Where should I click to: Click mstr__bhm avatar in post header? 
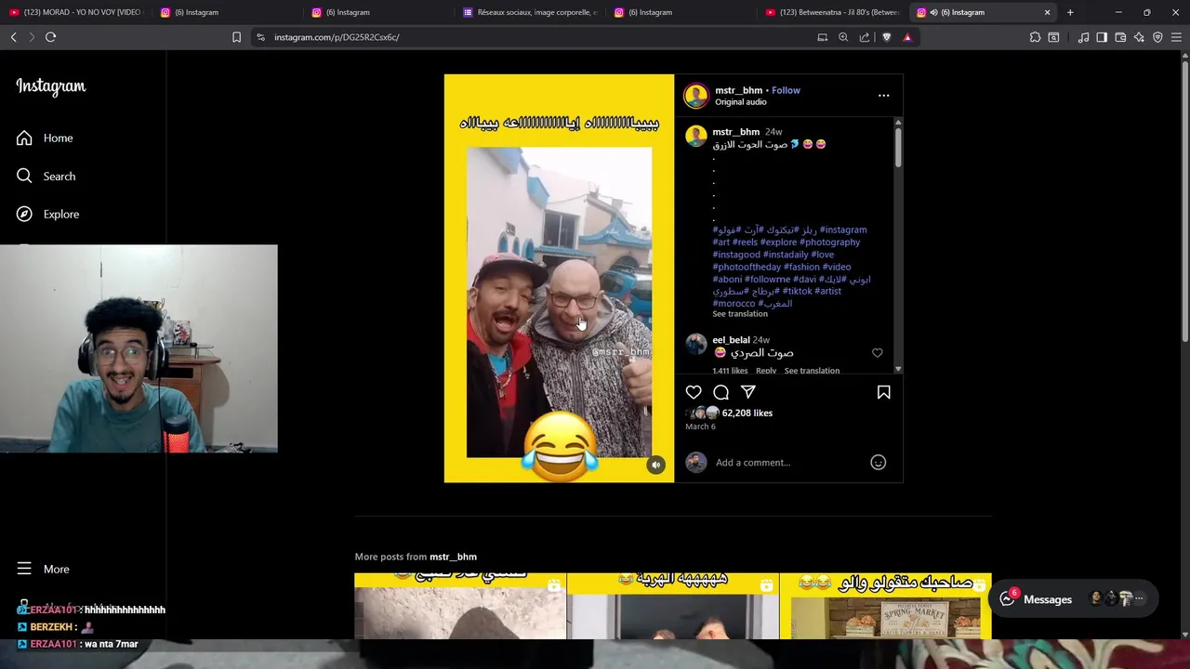[x=695, y=96]
